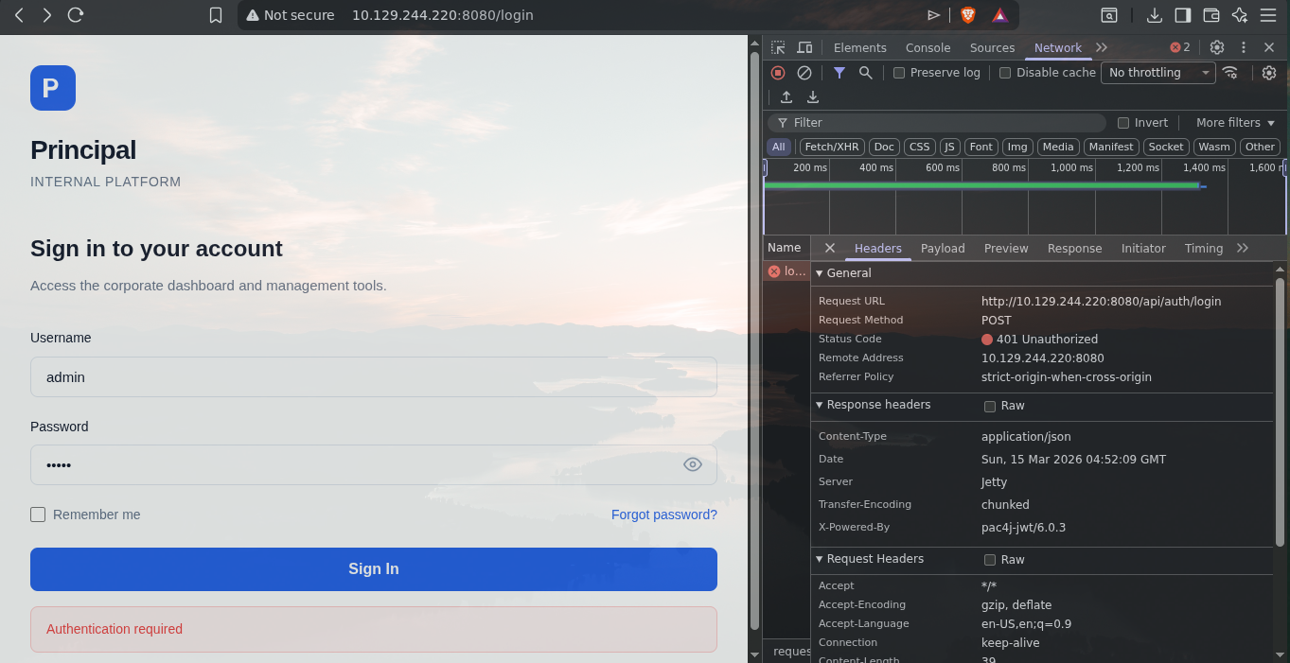The height and width of the screenshot is (663, 1290).
Task: Click the inspect element picker icon
Action: pos(778,47)
